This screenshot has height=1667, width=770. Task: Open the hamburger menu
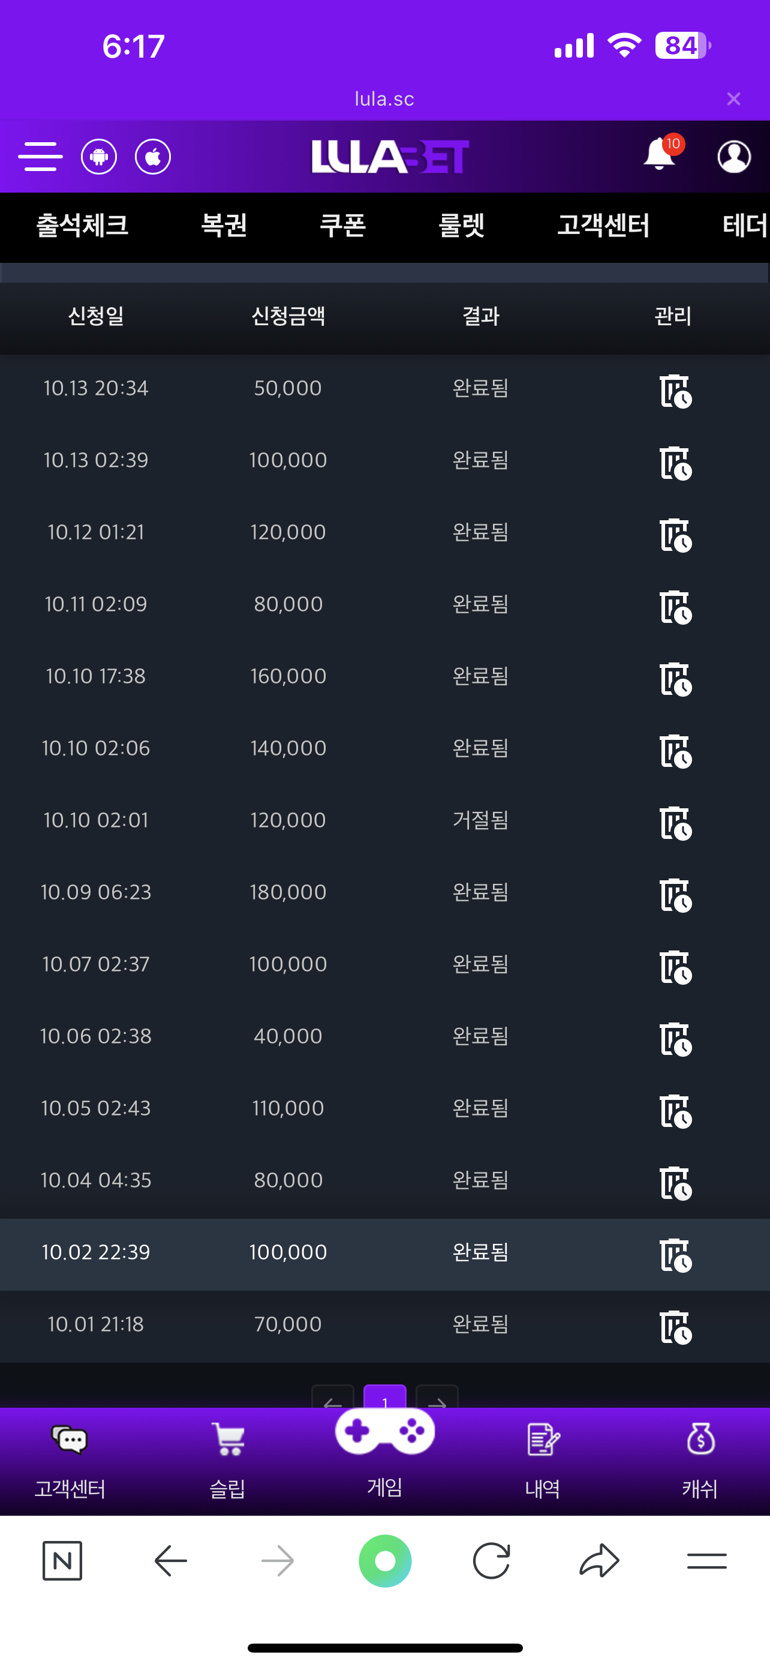pyautogui.click(x=40, y=157)
